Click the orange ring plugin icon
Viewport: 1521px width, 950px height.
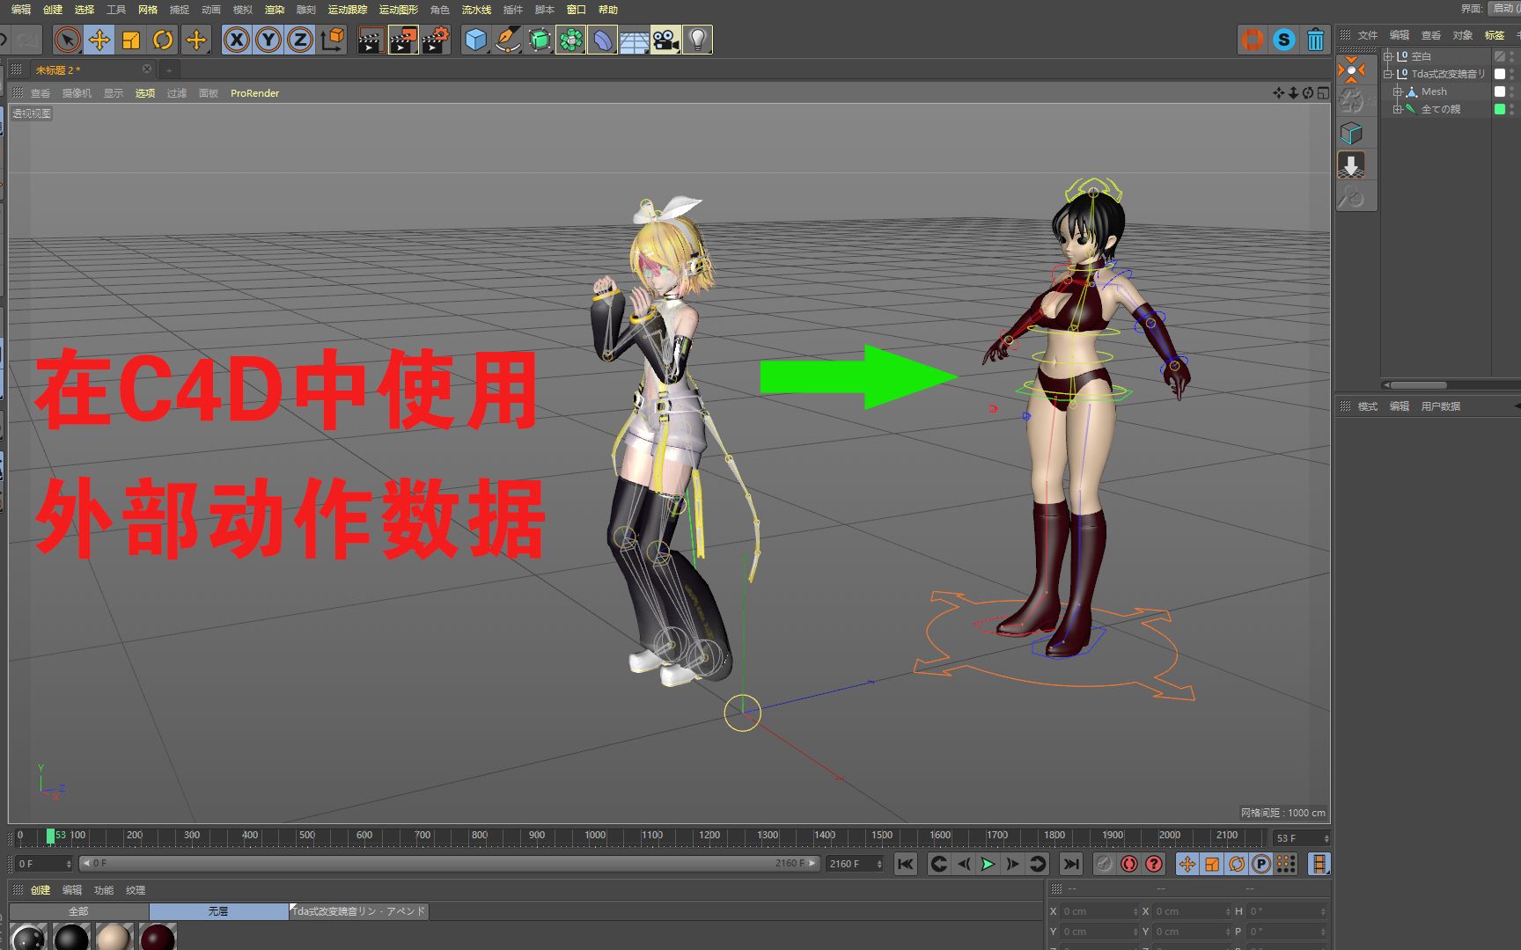(x=1253, y=40)
